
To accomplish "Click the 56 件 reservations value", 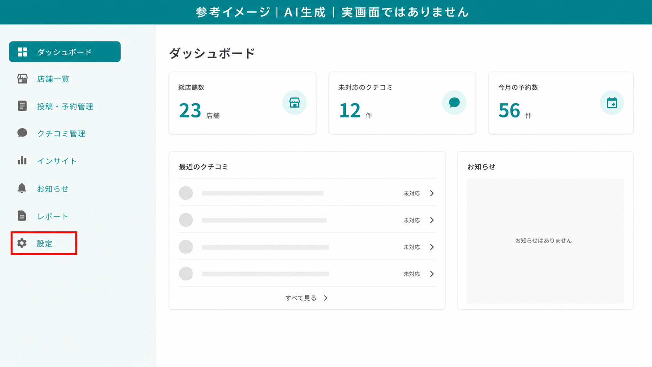I will point(515,110).
